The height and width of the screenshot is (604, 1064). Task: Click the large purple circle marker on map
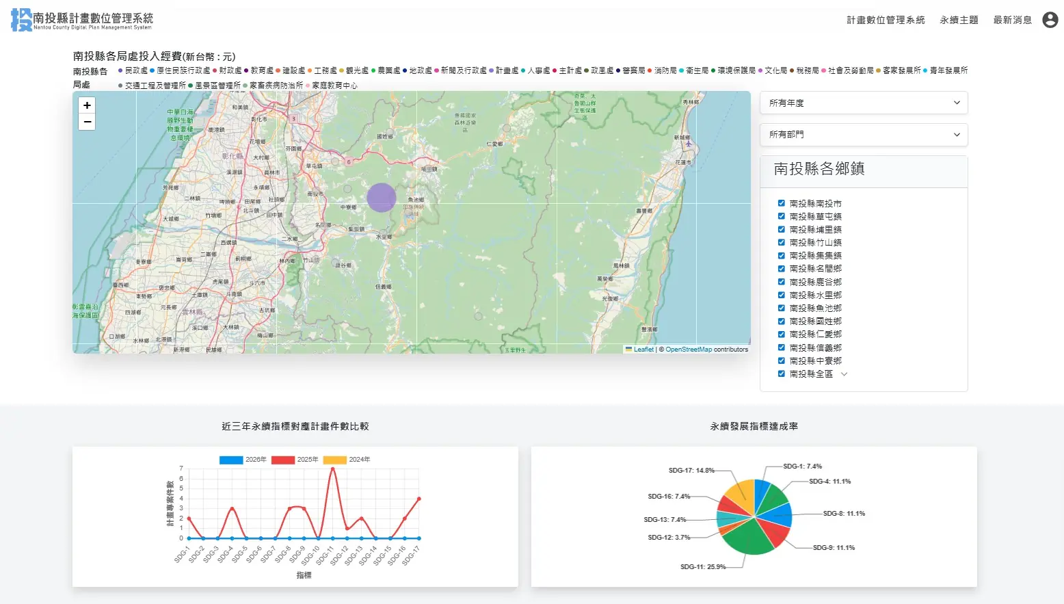pyautogui.click(x=382, y=198)
